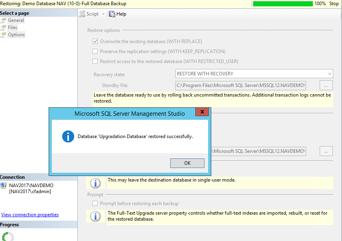Click the 100% progress label
This screenshot has width=342, height=241.
320,4
